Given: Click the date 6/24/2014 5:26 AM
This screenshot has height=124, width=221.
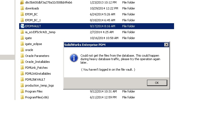Looking at the screenshot, I should pyautogui.click(x=103, y=14).
